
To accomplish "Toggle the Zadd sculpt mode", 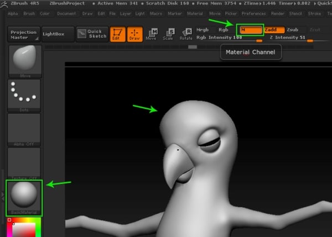I will point(274,29).
